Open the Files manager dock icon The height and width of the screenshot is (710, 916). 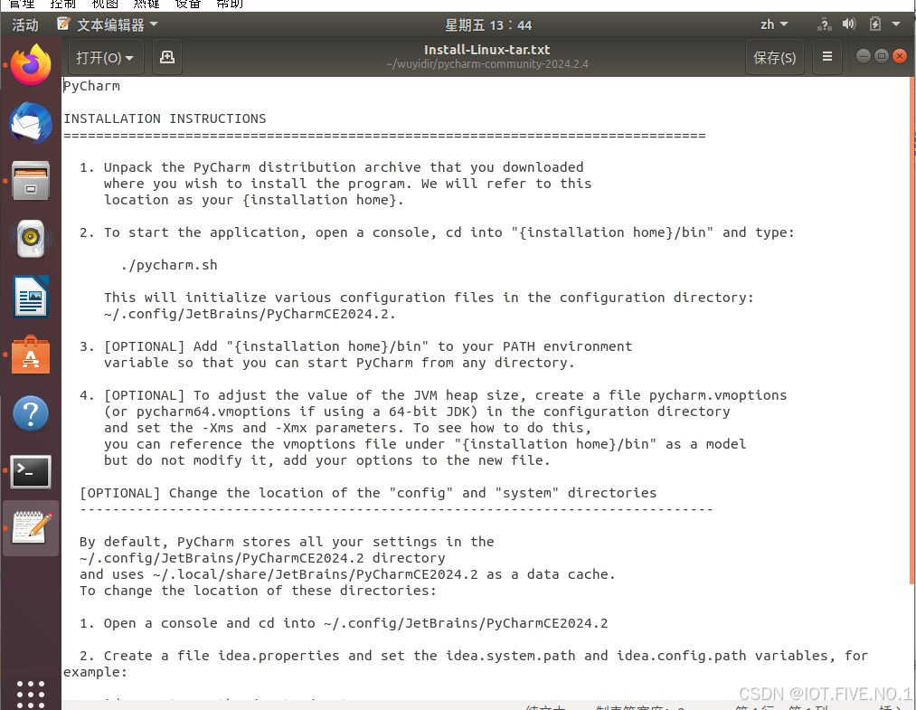point(31,181)
